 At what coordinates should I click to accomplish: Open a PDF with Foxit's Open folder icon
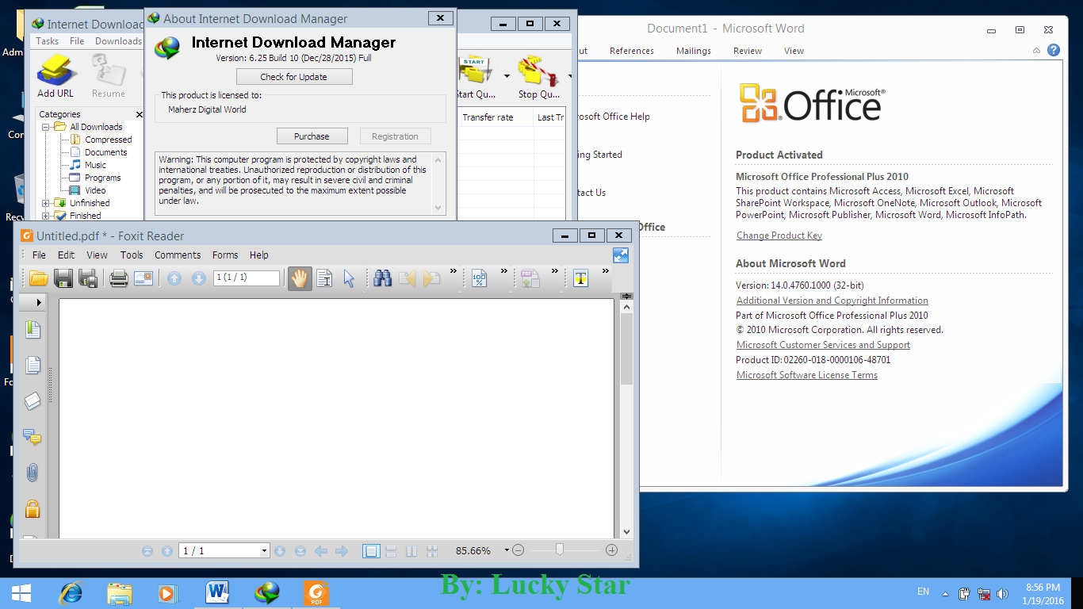pyautogui.click(x=38, y=278)
